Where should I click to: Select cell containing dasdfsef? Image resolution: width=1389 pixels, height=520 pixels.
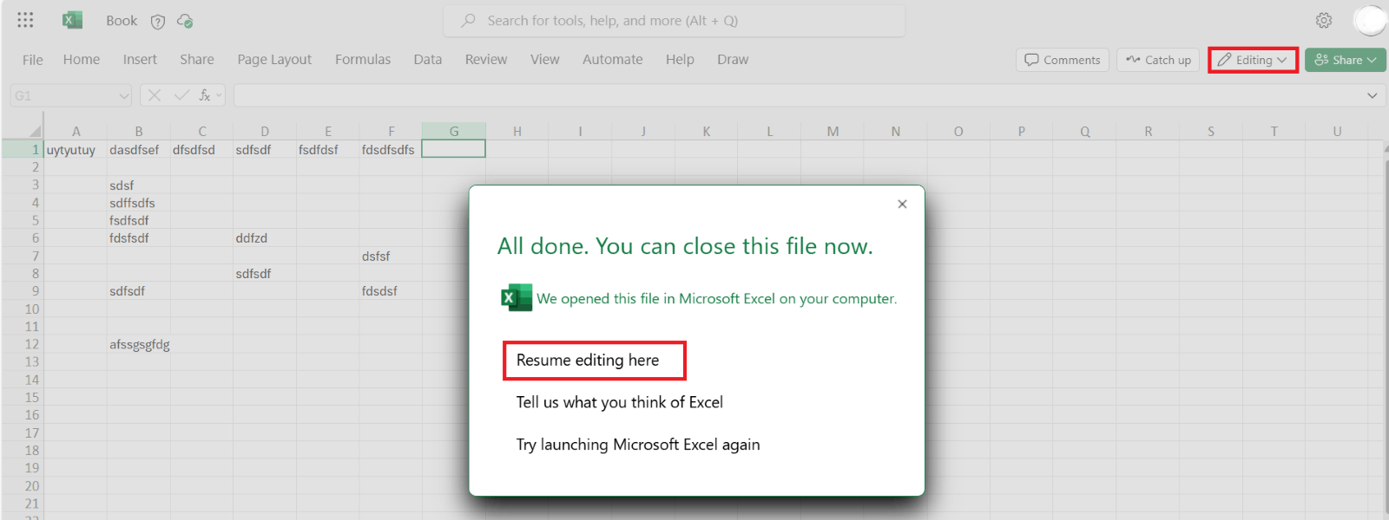(139, 150)
